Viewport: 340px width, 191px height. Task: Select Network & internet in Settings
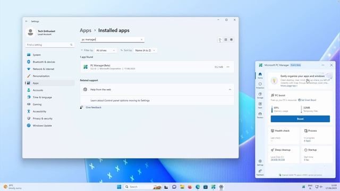[x=50, y=69]
